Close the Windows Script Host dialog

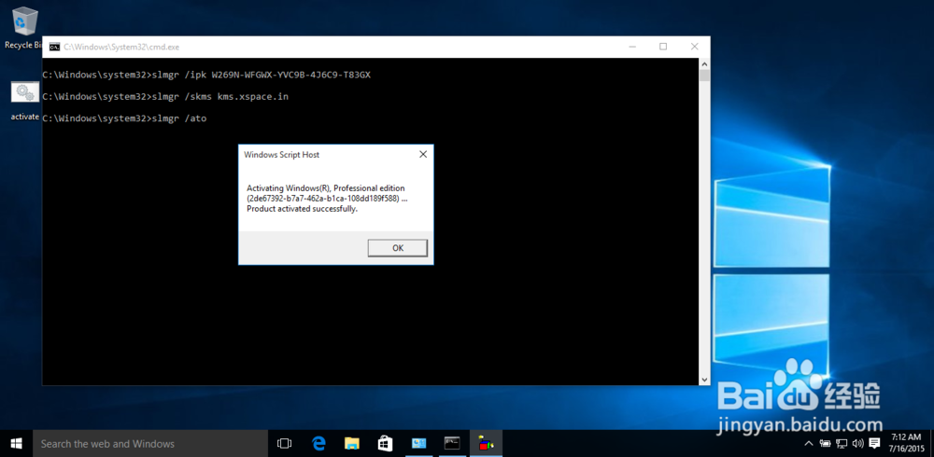pyautogui.click(x=423, y=154)
